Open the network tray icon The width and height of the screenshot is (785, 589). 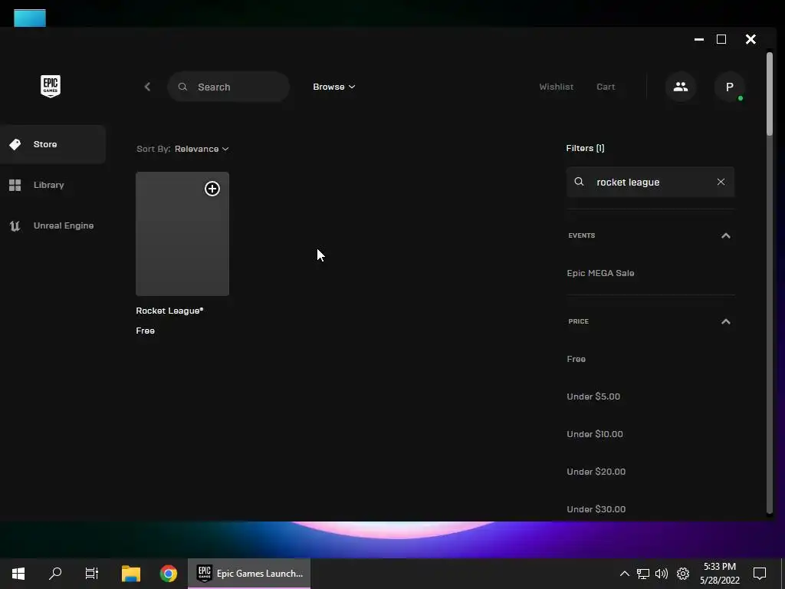tap(643, 574)
